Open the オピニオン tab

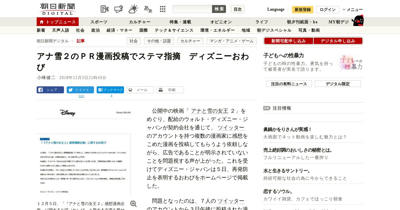pos(221,22)
